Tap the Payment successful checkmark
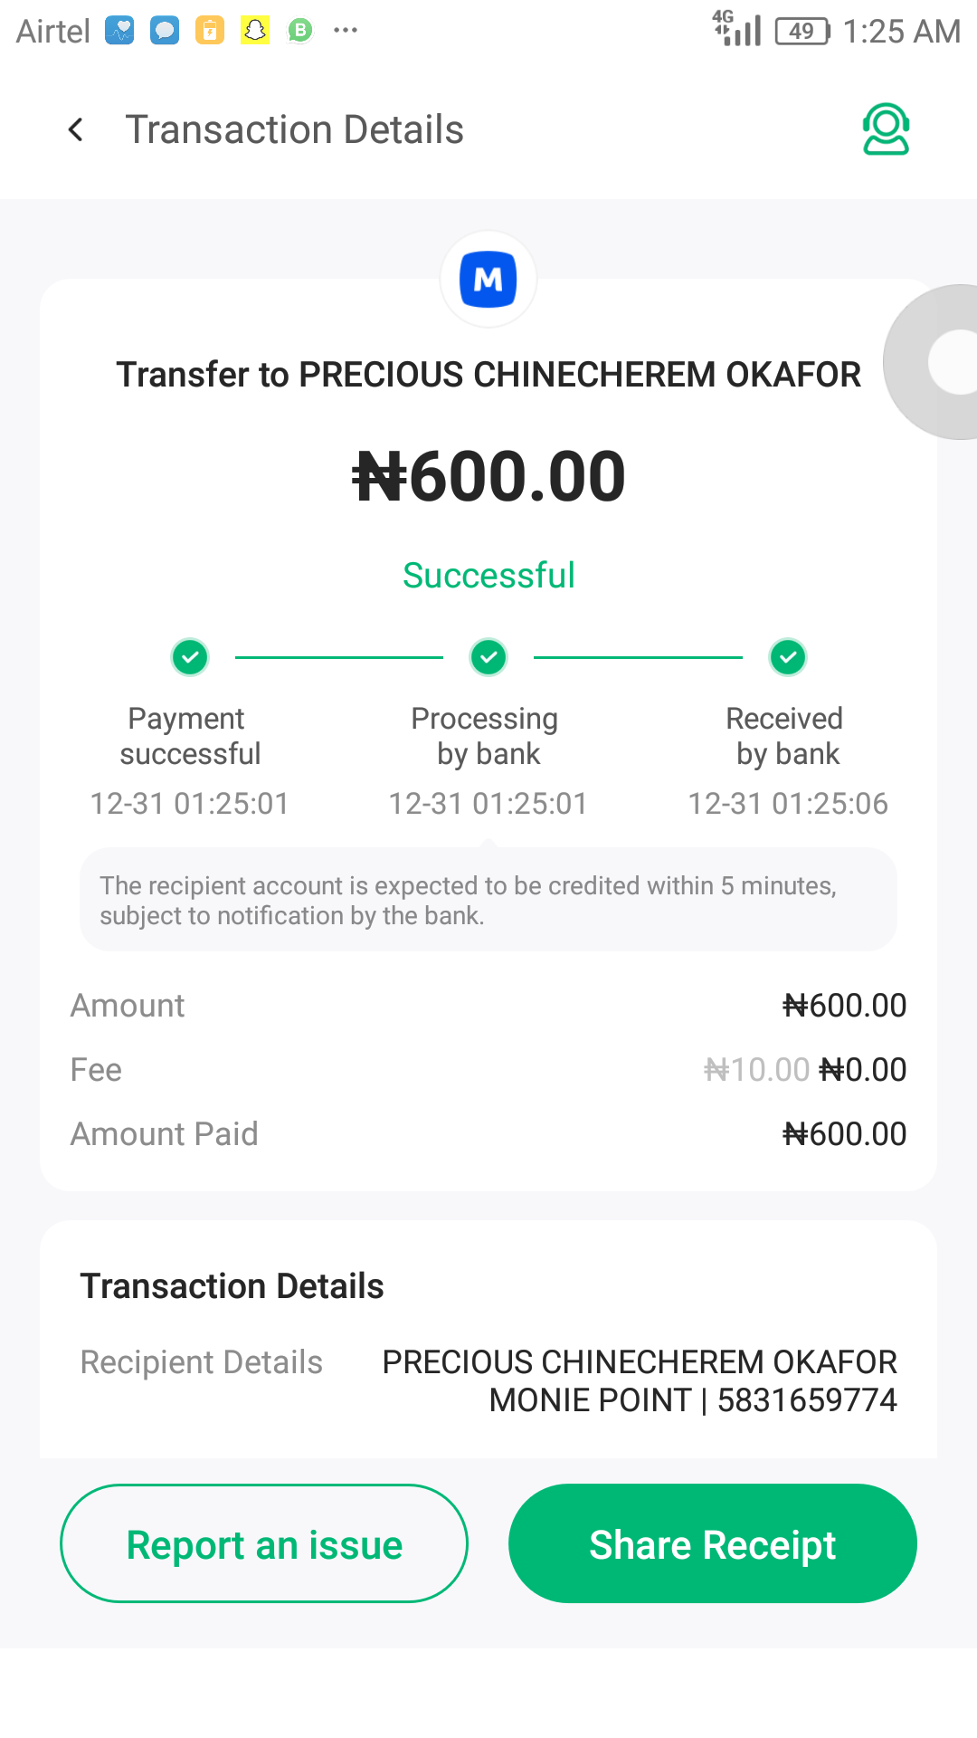The image size is (977, 1738). [x=190, y=657]
